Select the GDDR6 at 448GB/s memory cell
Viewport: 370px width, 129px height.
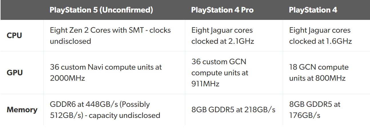click(x=105, y=110)
